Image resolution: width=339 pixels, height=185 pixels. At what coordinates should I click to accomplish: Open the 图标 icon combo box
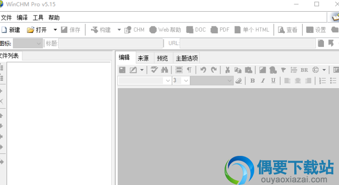coord(27,44)
